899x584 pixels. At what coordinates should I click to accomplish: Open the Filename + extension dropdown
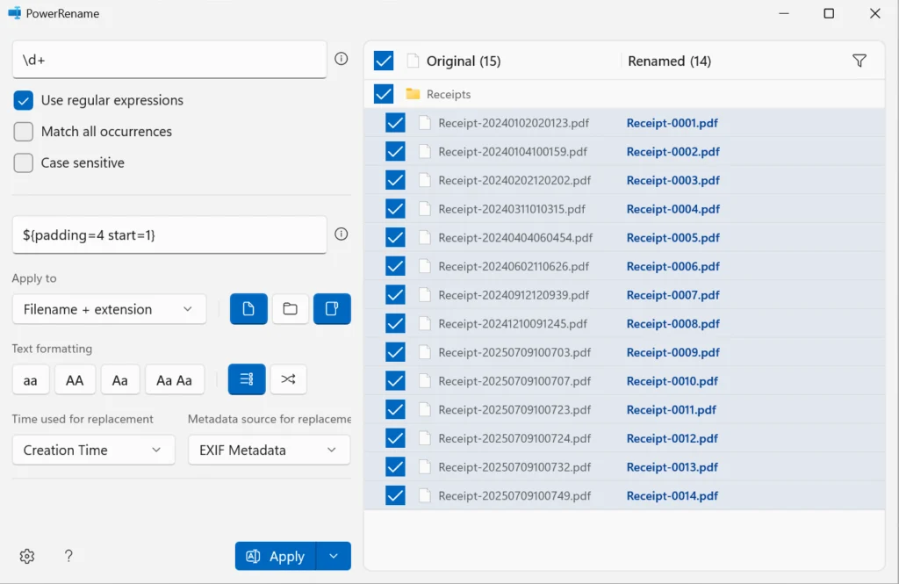pos(109,309)
